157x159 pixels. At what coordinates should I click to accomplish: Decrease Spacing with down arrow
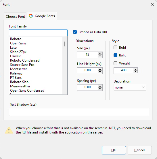pyautogui.click(x=100, y=89)
